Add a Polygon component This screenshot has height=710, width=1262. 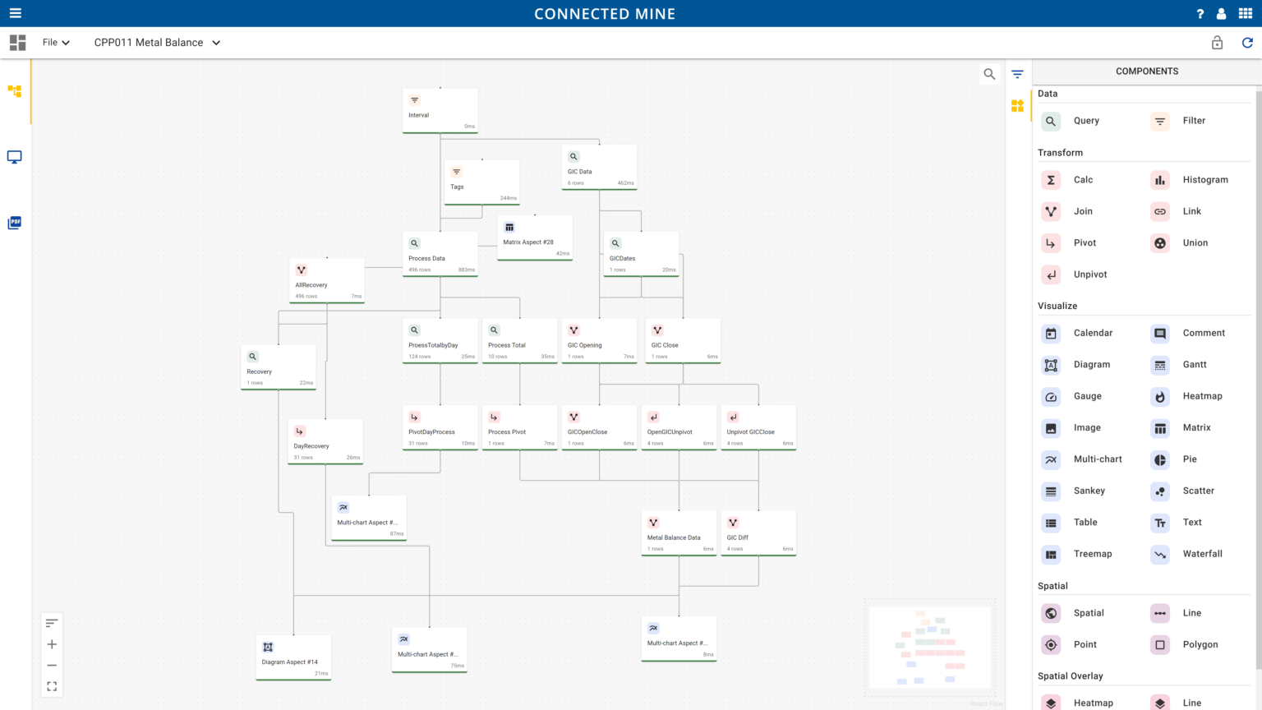coord(1200,645)
